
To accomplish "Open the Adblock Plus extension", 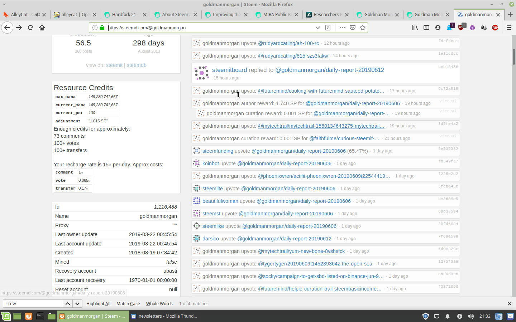I will (x=495, y=28).
